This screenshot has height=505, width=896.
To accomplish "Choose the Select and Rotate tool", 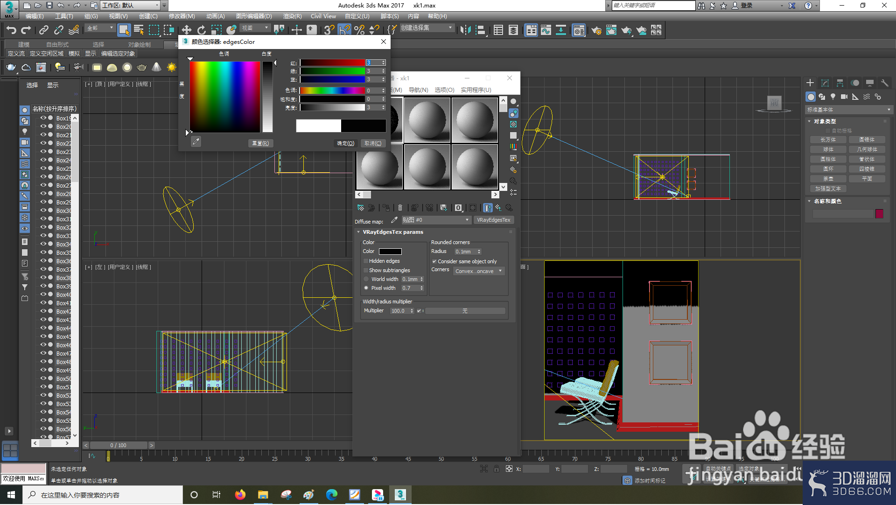I will 201,30.
